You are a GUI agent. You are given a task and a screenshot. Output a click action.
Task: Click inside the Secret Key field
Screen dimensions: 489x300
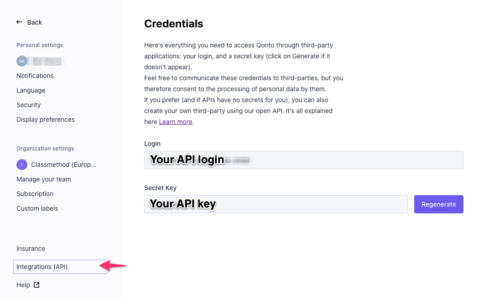(276, 204)
